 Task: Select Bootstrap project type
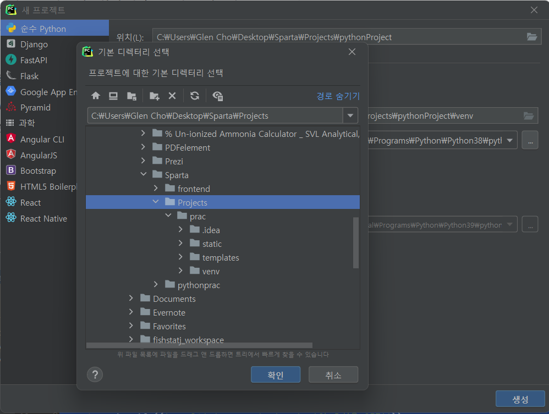[x=38, y=171]
